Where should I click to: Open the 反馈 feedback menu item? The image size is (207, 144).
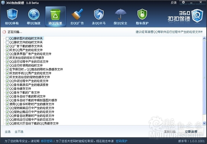point(174,3)
